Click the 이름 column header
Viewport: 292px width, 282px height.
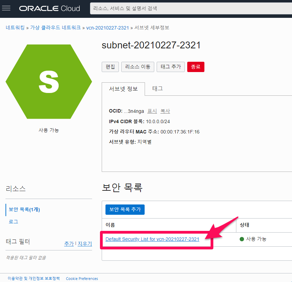point(110,225)
